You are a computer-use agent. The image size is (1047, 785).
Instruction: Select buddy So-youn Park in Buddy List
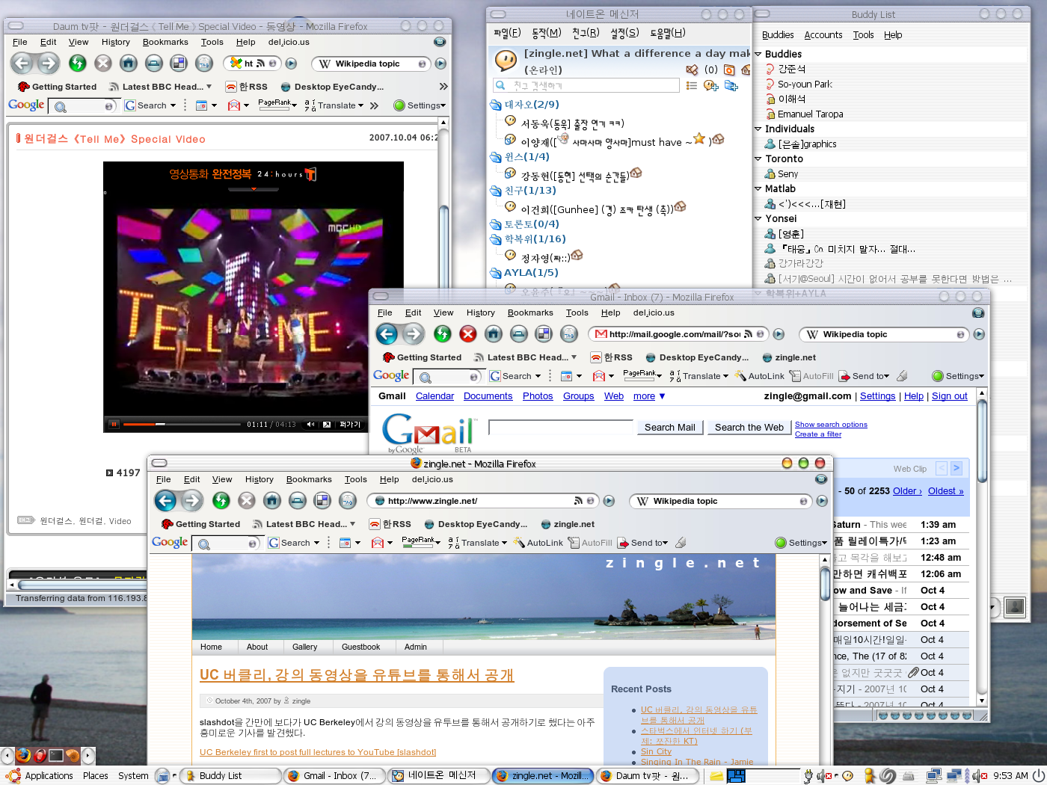[805, 84]
